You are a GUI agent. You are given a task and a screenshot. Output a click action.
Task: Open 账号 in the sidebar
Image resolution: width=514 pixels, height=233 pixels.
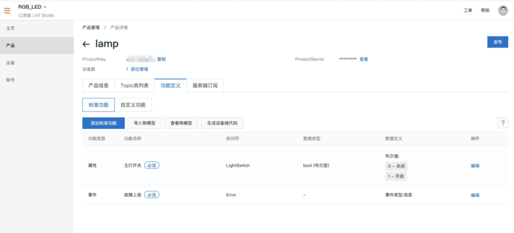36,80
